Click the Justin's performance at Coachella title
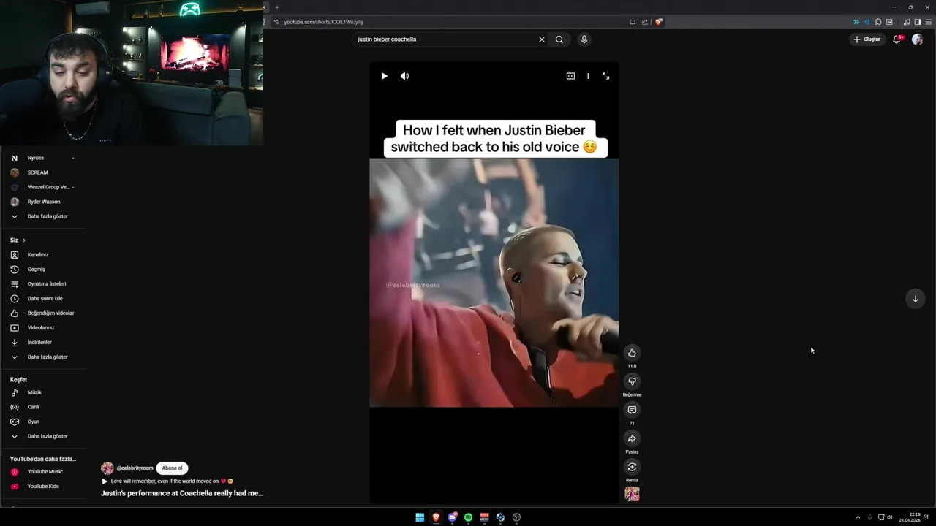 [x=182, y=493]
